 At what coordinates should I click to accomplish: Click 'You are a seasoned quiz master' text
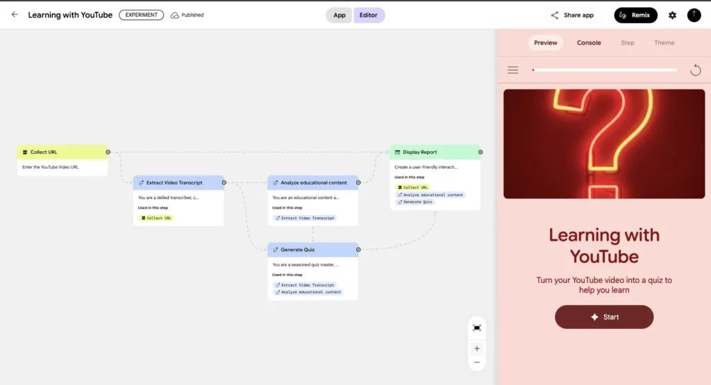pos(306,264)
